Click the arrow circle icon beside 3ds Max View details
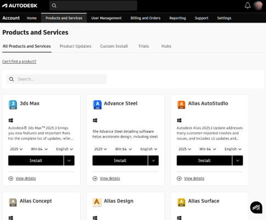Image resolution: width=266 pixels, height=220 pixels. tap(11, 178)
